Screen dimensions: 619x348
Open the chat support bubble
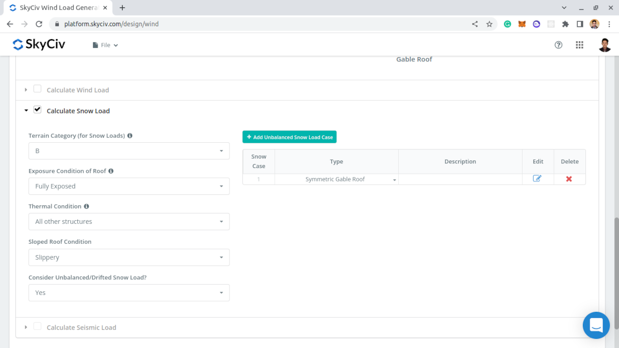[596, 325]
